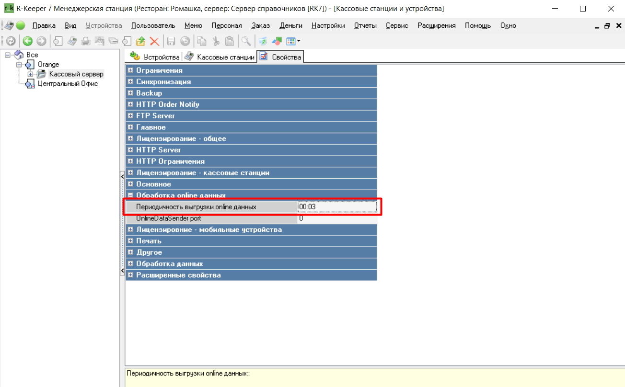Click the green Back arrow toolbar icon
Image resolution: width=625 pixels, height=387 pixels.
[x=27, y=41]
